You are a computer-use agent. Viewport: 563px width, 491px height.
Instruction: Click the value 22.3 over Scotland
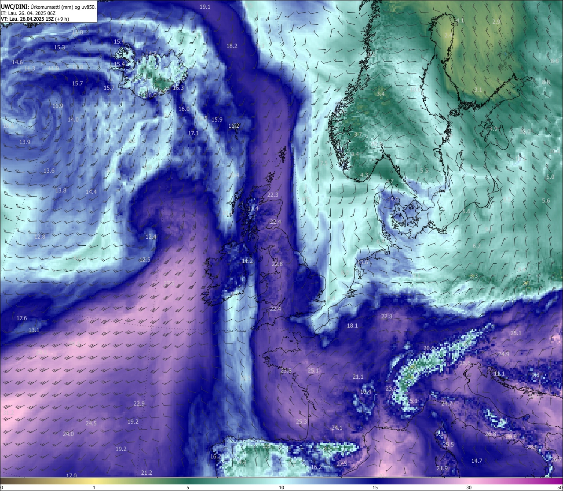(273, 195)
